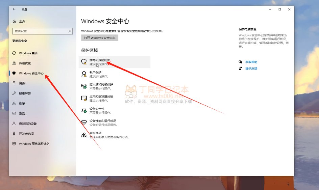Click the search magnifier icon in 查找设置 box

click(70, 31)
